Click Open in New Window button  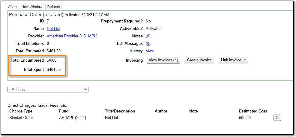(25, 7)
